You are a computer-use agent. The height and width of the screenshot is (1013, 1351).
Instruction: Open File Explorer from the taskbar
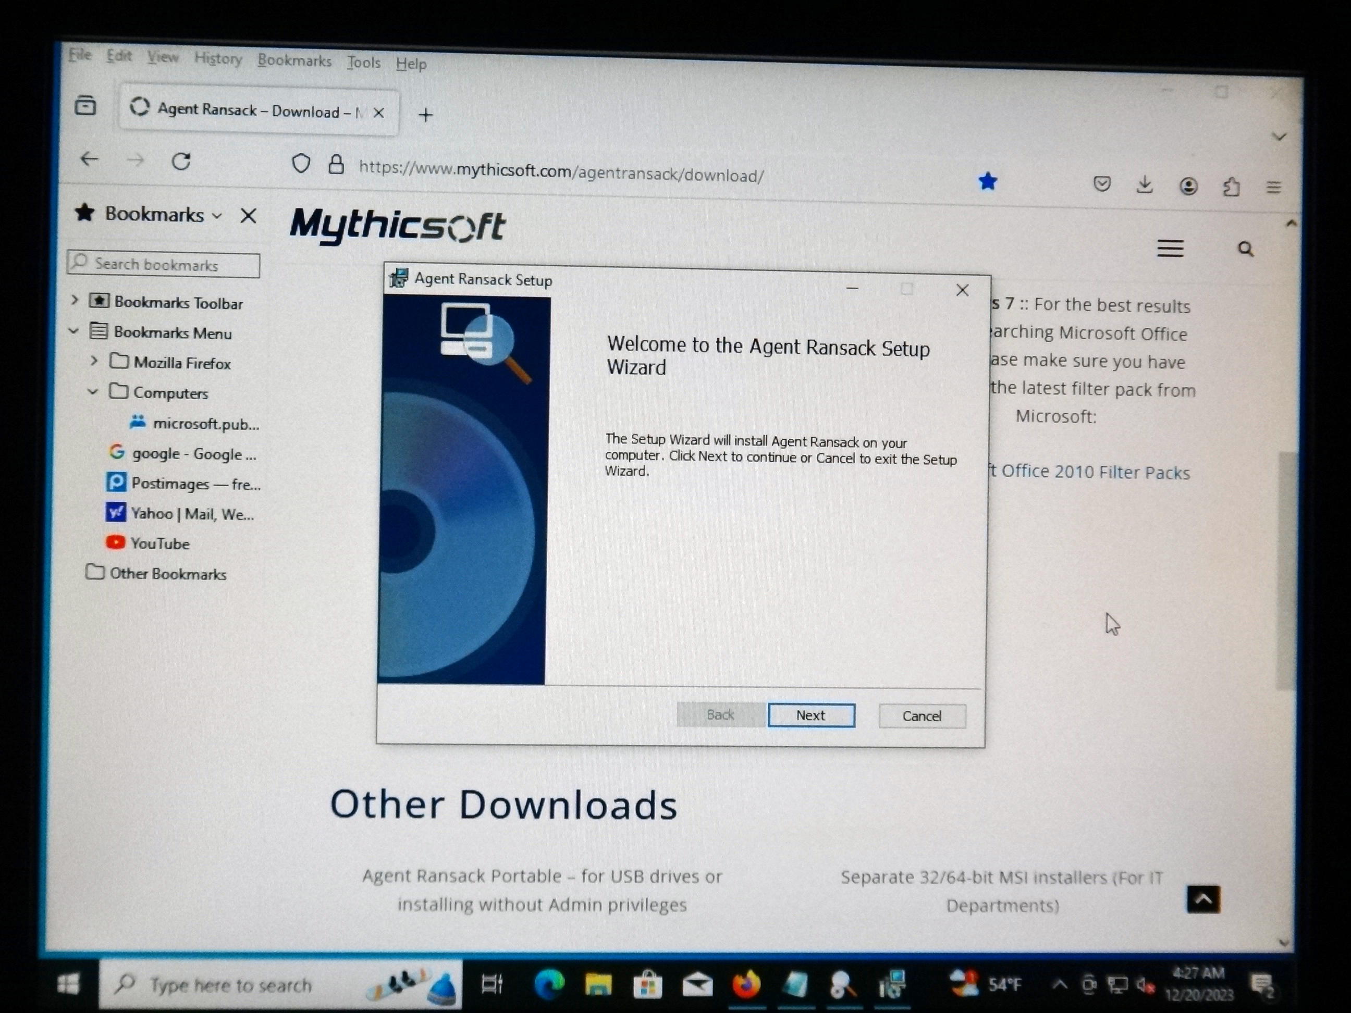pos(598,984)
